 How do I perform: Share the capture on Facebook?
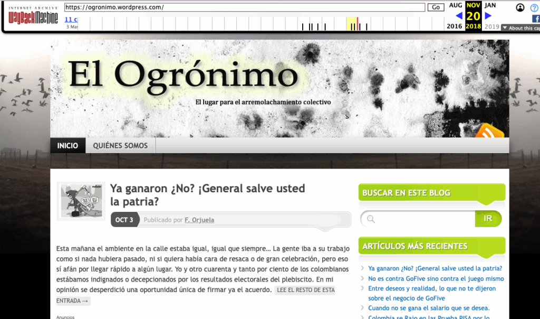point(535,18)
